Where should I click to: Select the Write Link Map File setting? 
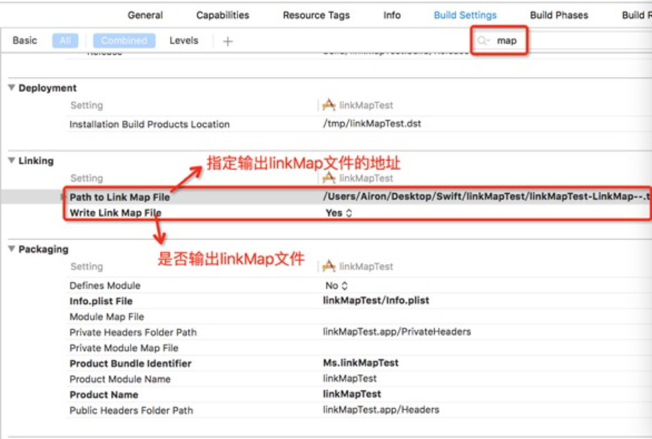coord(115,213)
